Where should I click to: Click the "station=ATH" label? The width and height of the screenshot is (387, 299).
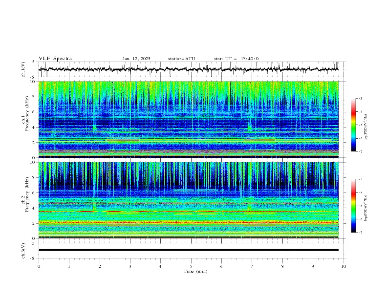coord(181,59)
